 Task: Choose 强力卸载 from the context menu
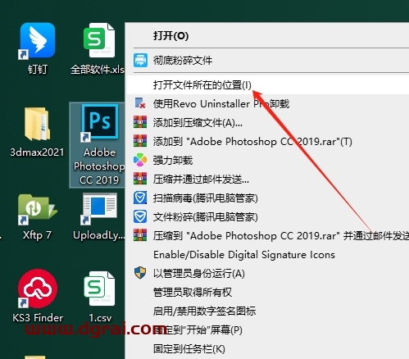click(x=173, y=161)
